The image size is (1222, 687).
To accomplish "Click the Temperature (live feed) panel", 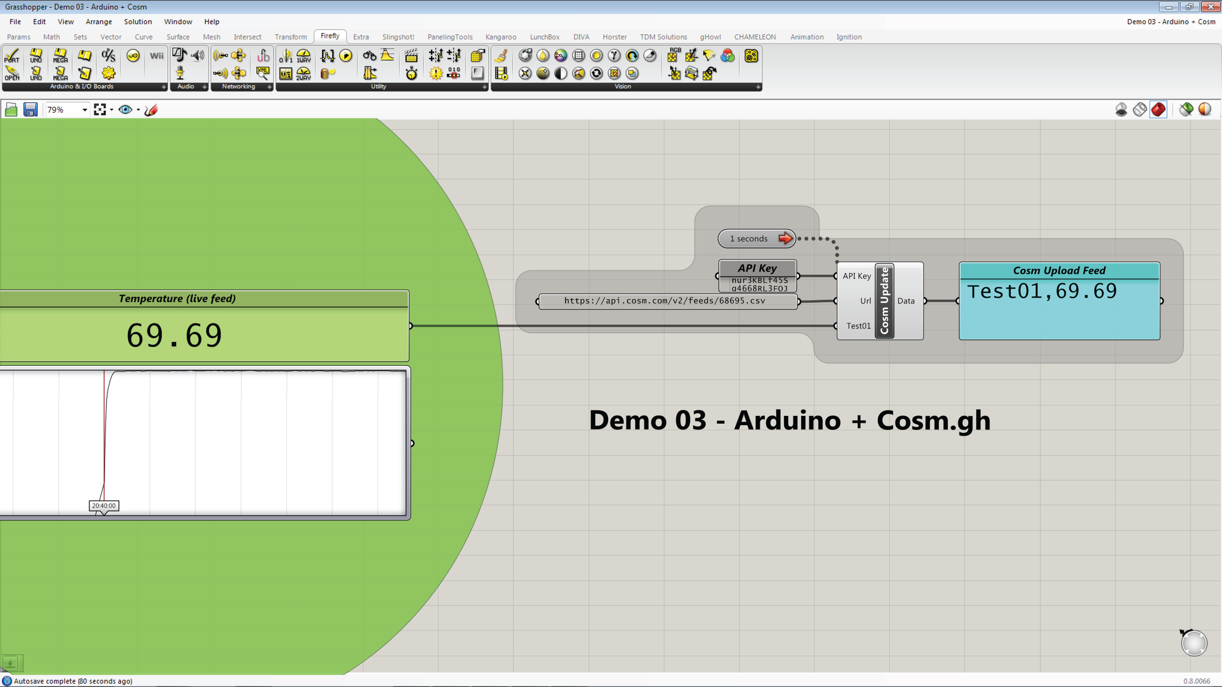I will 204,326.
